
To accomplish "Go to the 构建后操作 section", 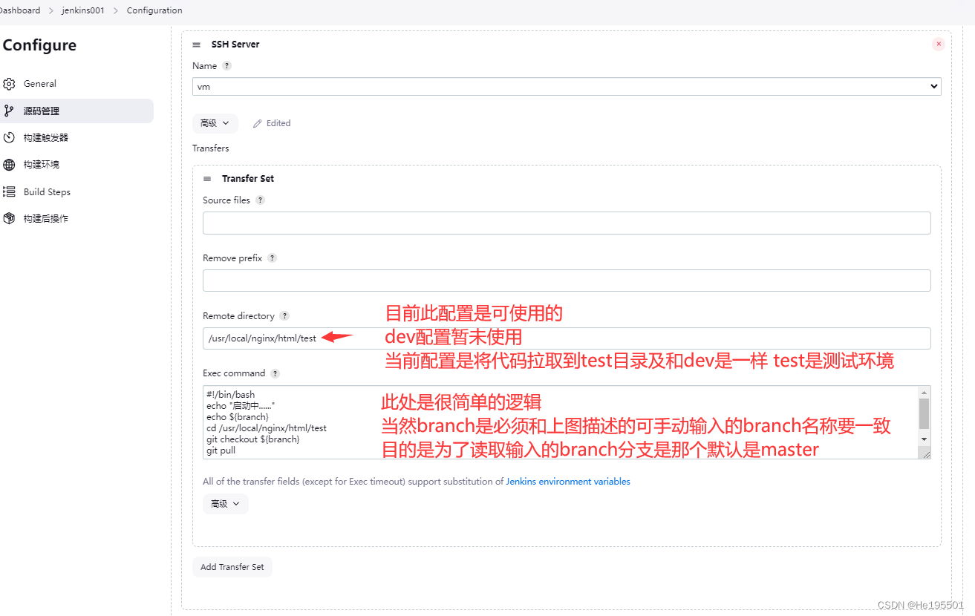I will [45, 218].
